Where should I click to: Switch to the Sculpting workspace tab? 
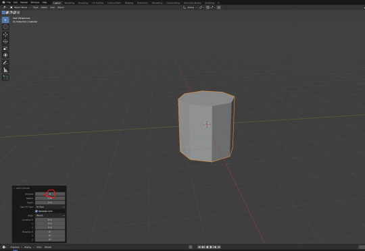(x=83, y=3)
